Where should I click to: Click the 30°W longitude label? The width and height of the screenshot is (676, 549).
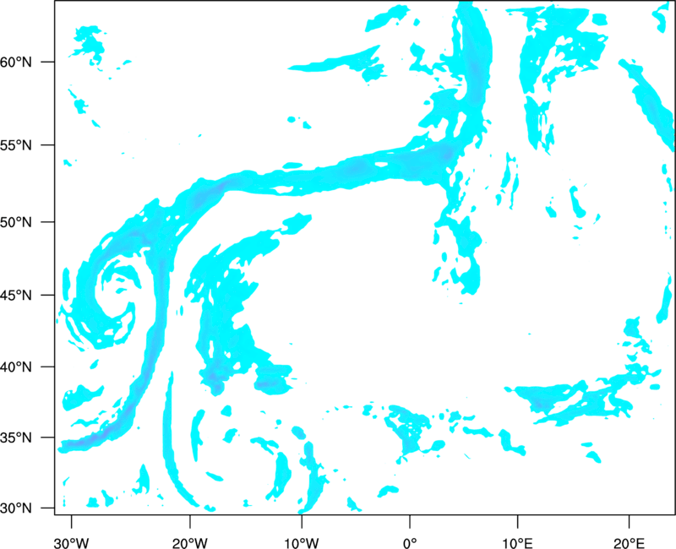(71, 543)
